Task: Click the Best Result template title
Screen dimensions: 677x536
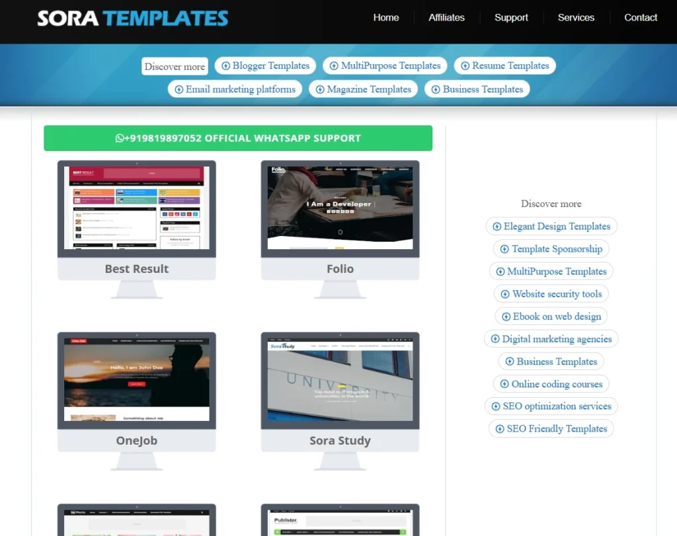Action: tap(136, 269)
